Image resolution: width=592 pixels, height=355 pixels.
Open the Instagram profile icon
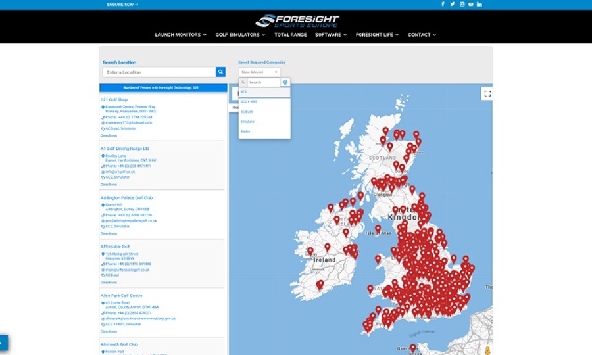tap(462, 4)
